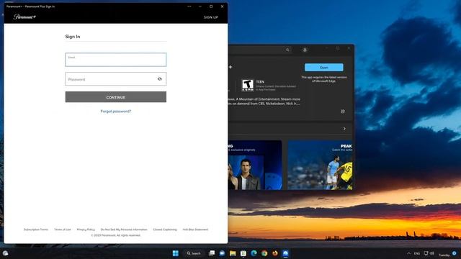
Task: Click the Tuesday clock in the taskbar
Action: tap(444, 255)
